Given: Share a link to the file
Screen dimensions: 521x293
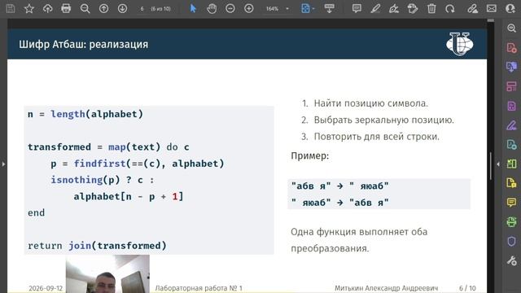Looking at the screenshot, I should point(472,8).
